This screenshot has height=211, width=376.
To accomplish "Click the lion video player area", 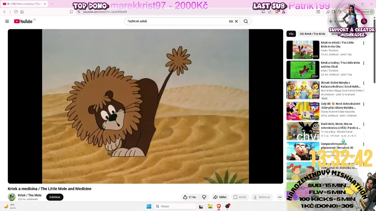I will pyautogui.click(x=145, y=106).
